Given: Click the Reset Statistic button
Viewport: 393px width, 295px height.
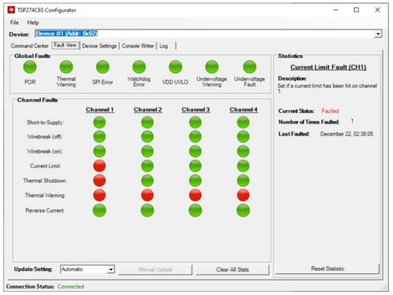Looking at the screenshot, I should (328, 269).
